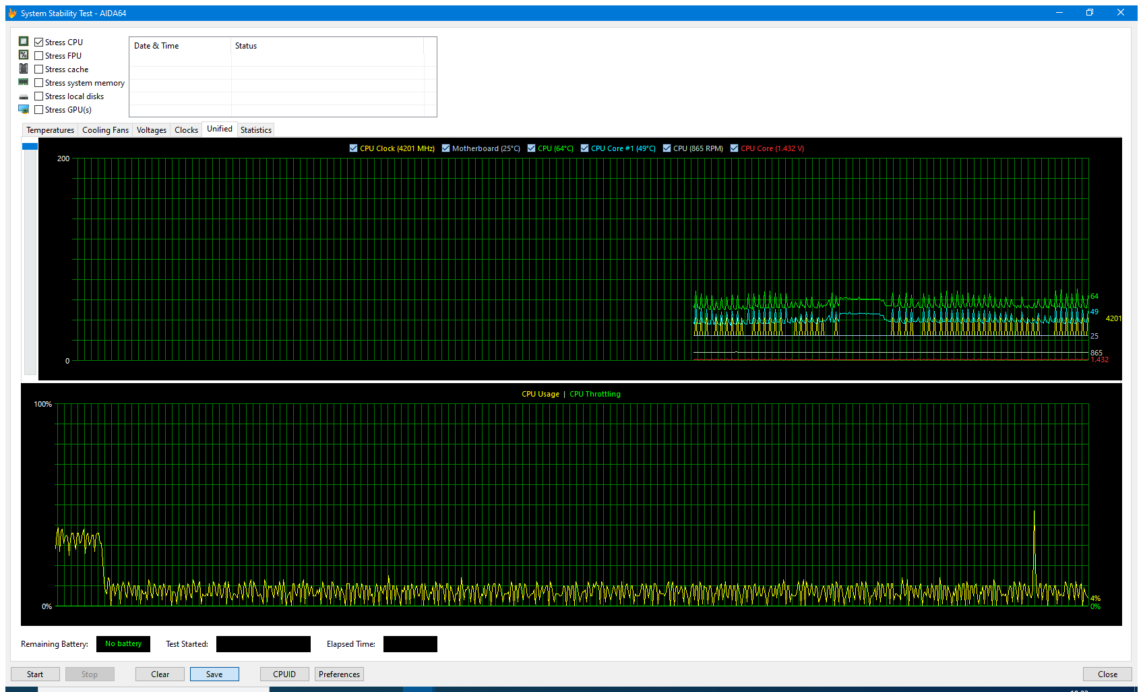
Task: Click the Test Started field
Action: (264, 644)
